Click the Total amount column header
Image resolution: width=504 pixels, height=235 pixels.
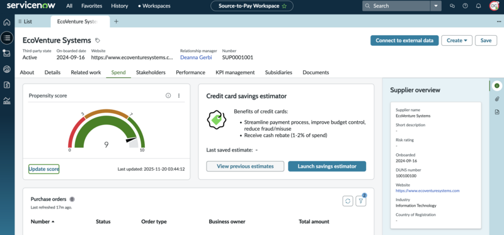[314, 222]
